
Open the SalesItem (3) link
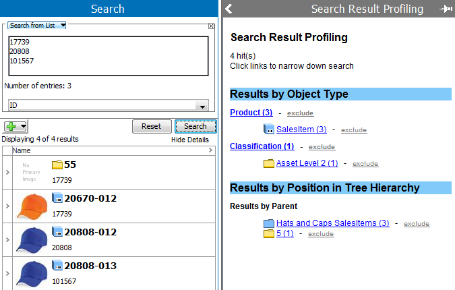point(301,129)
